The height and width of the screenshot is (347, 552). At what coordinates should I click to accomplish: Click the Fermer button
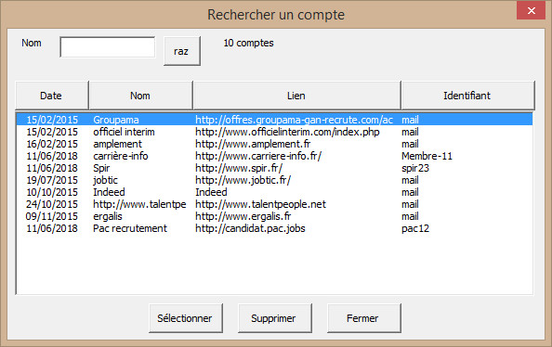pyautogui.click(x=364, y=318)
